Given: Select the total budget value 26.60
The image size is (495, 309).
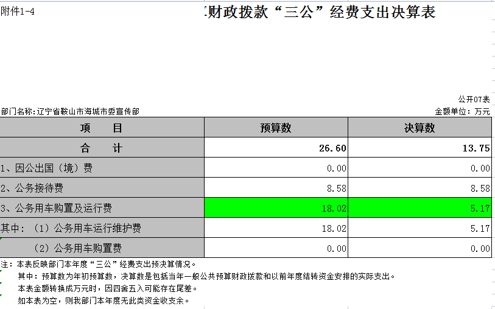Looking at the screenshot, I should [276, 148].
